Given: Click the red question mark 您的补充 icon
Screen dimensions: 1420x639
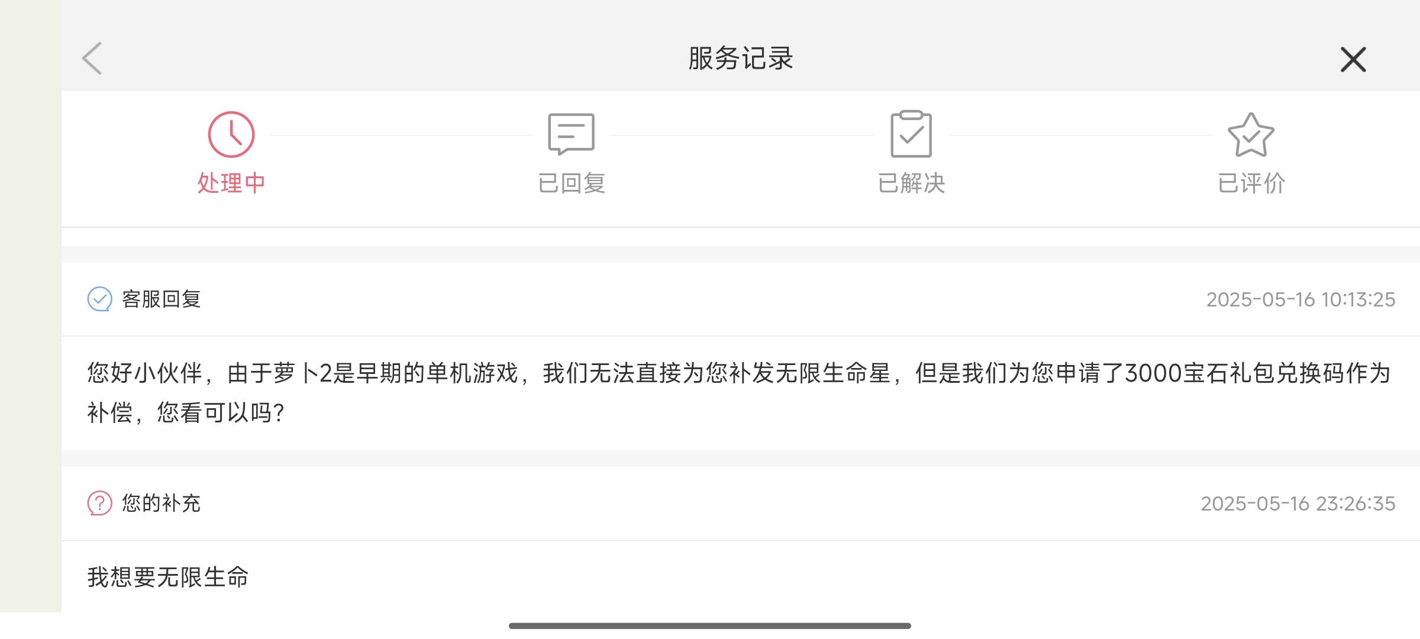Looking at the screenshot, I should (99, 504).
